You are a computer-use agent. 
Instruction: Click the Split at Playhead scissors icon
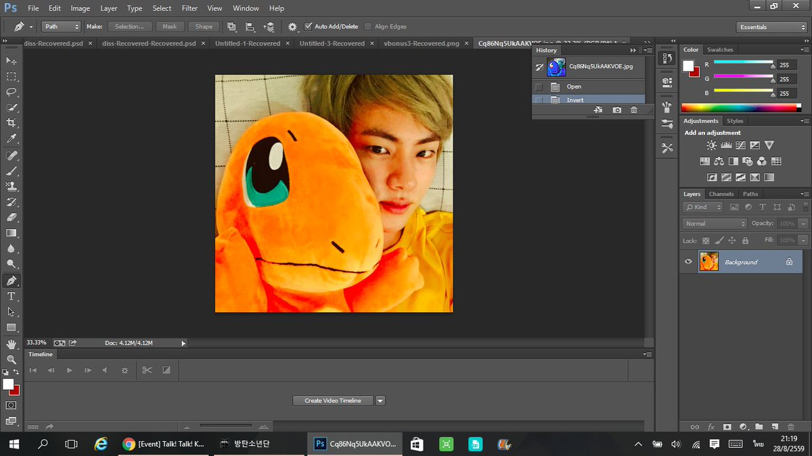[147, 370]
